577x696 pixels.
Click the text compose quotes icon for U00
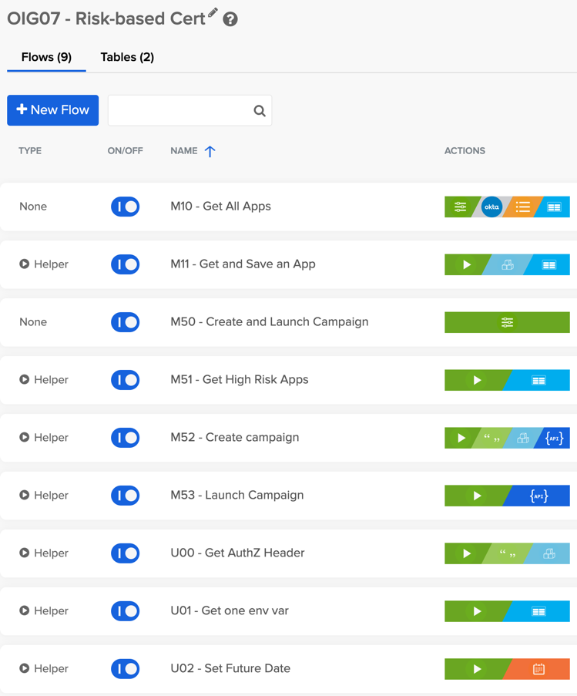click(507, 553)
